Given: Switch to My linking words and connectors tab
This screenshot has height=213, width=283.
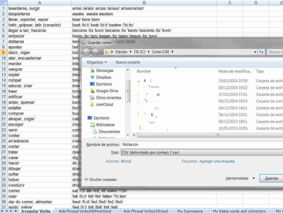Looking at the screenshot, I should (239, 211).
